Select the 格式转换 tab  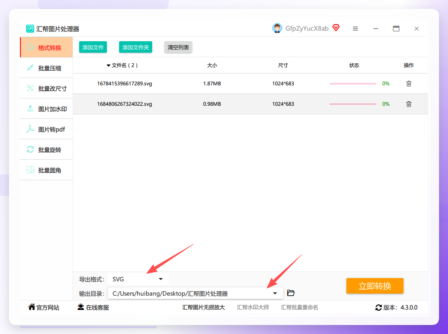[46, 47]
